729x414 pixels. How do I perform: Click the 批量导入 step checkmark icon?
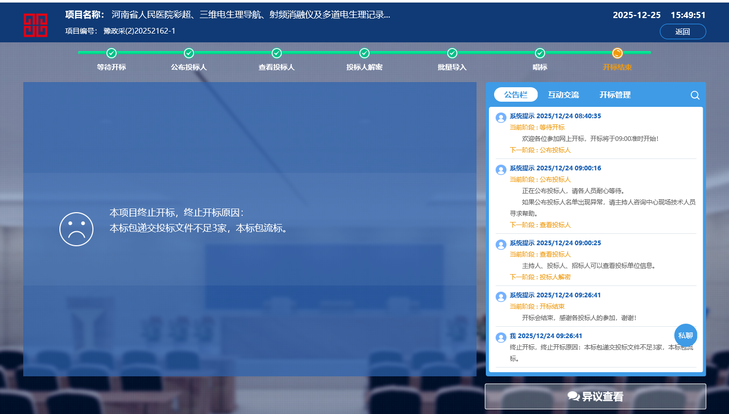pos(452,53)
